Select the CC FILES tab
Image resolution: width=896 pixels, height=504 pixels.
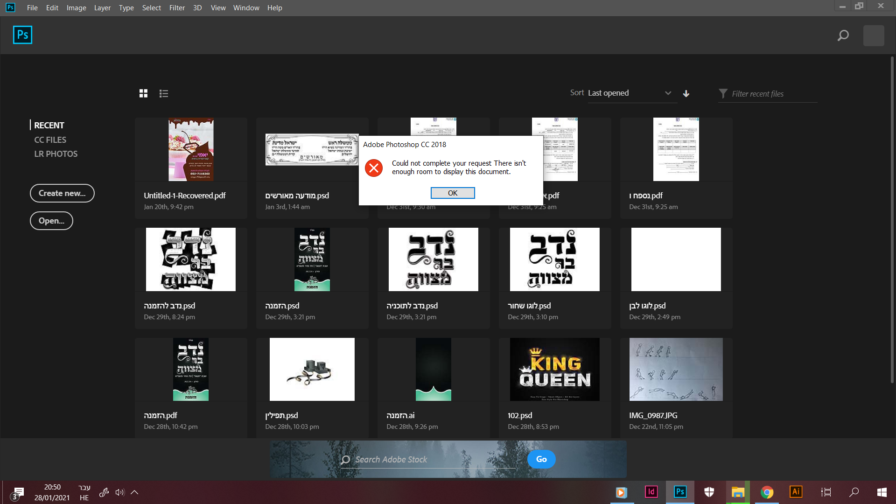coord(50,140)
